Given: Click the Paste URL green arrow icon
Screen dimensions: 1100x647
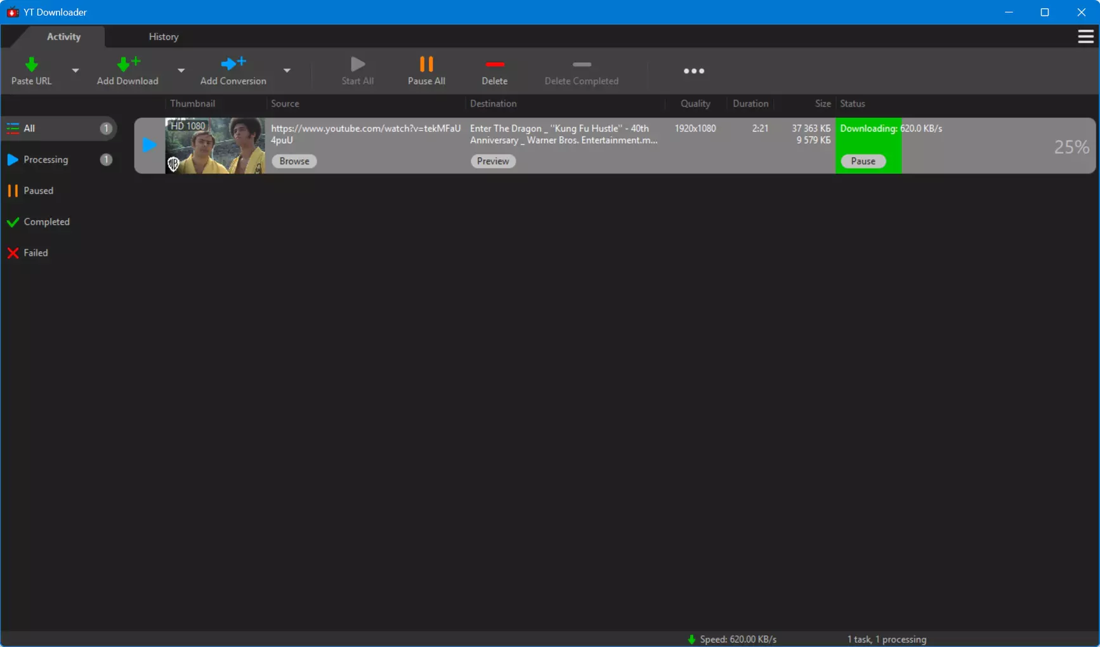Looking at the screenshot, I should [31, 65].
